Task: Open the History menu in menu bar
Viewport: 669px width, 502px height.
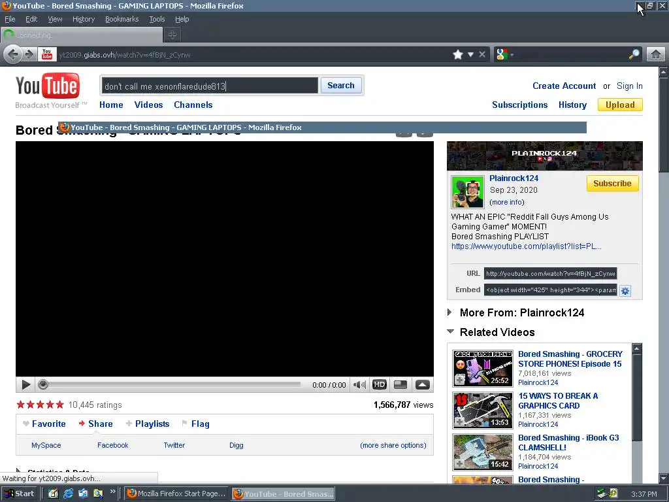Action: point(83,19)
